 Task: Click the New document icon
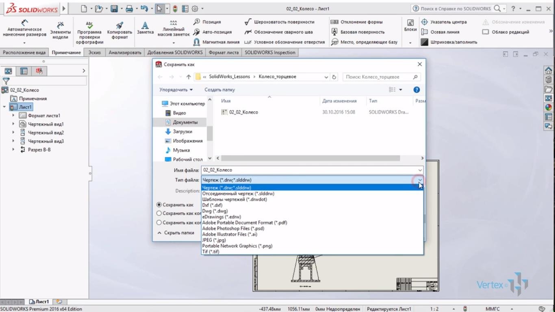coord(84,9)
